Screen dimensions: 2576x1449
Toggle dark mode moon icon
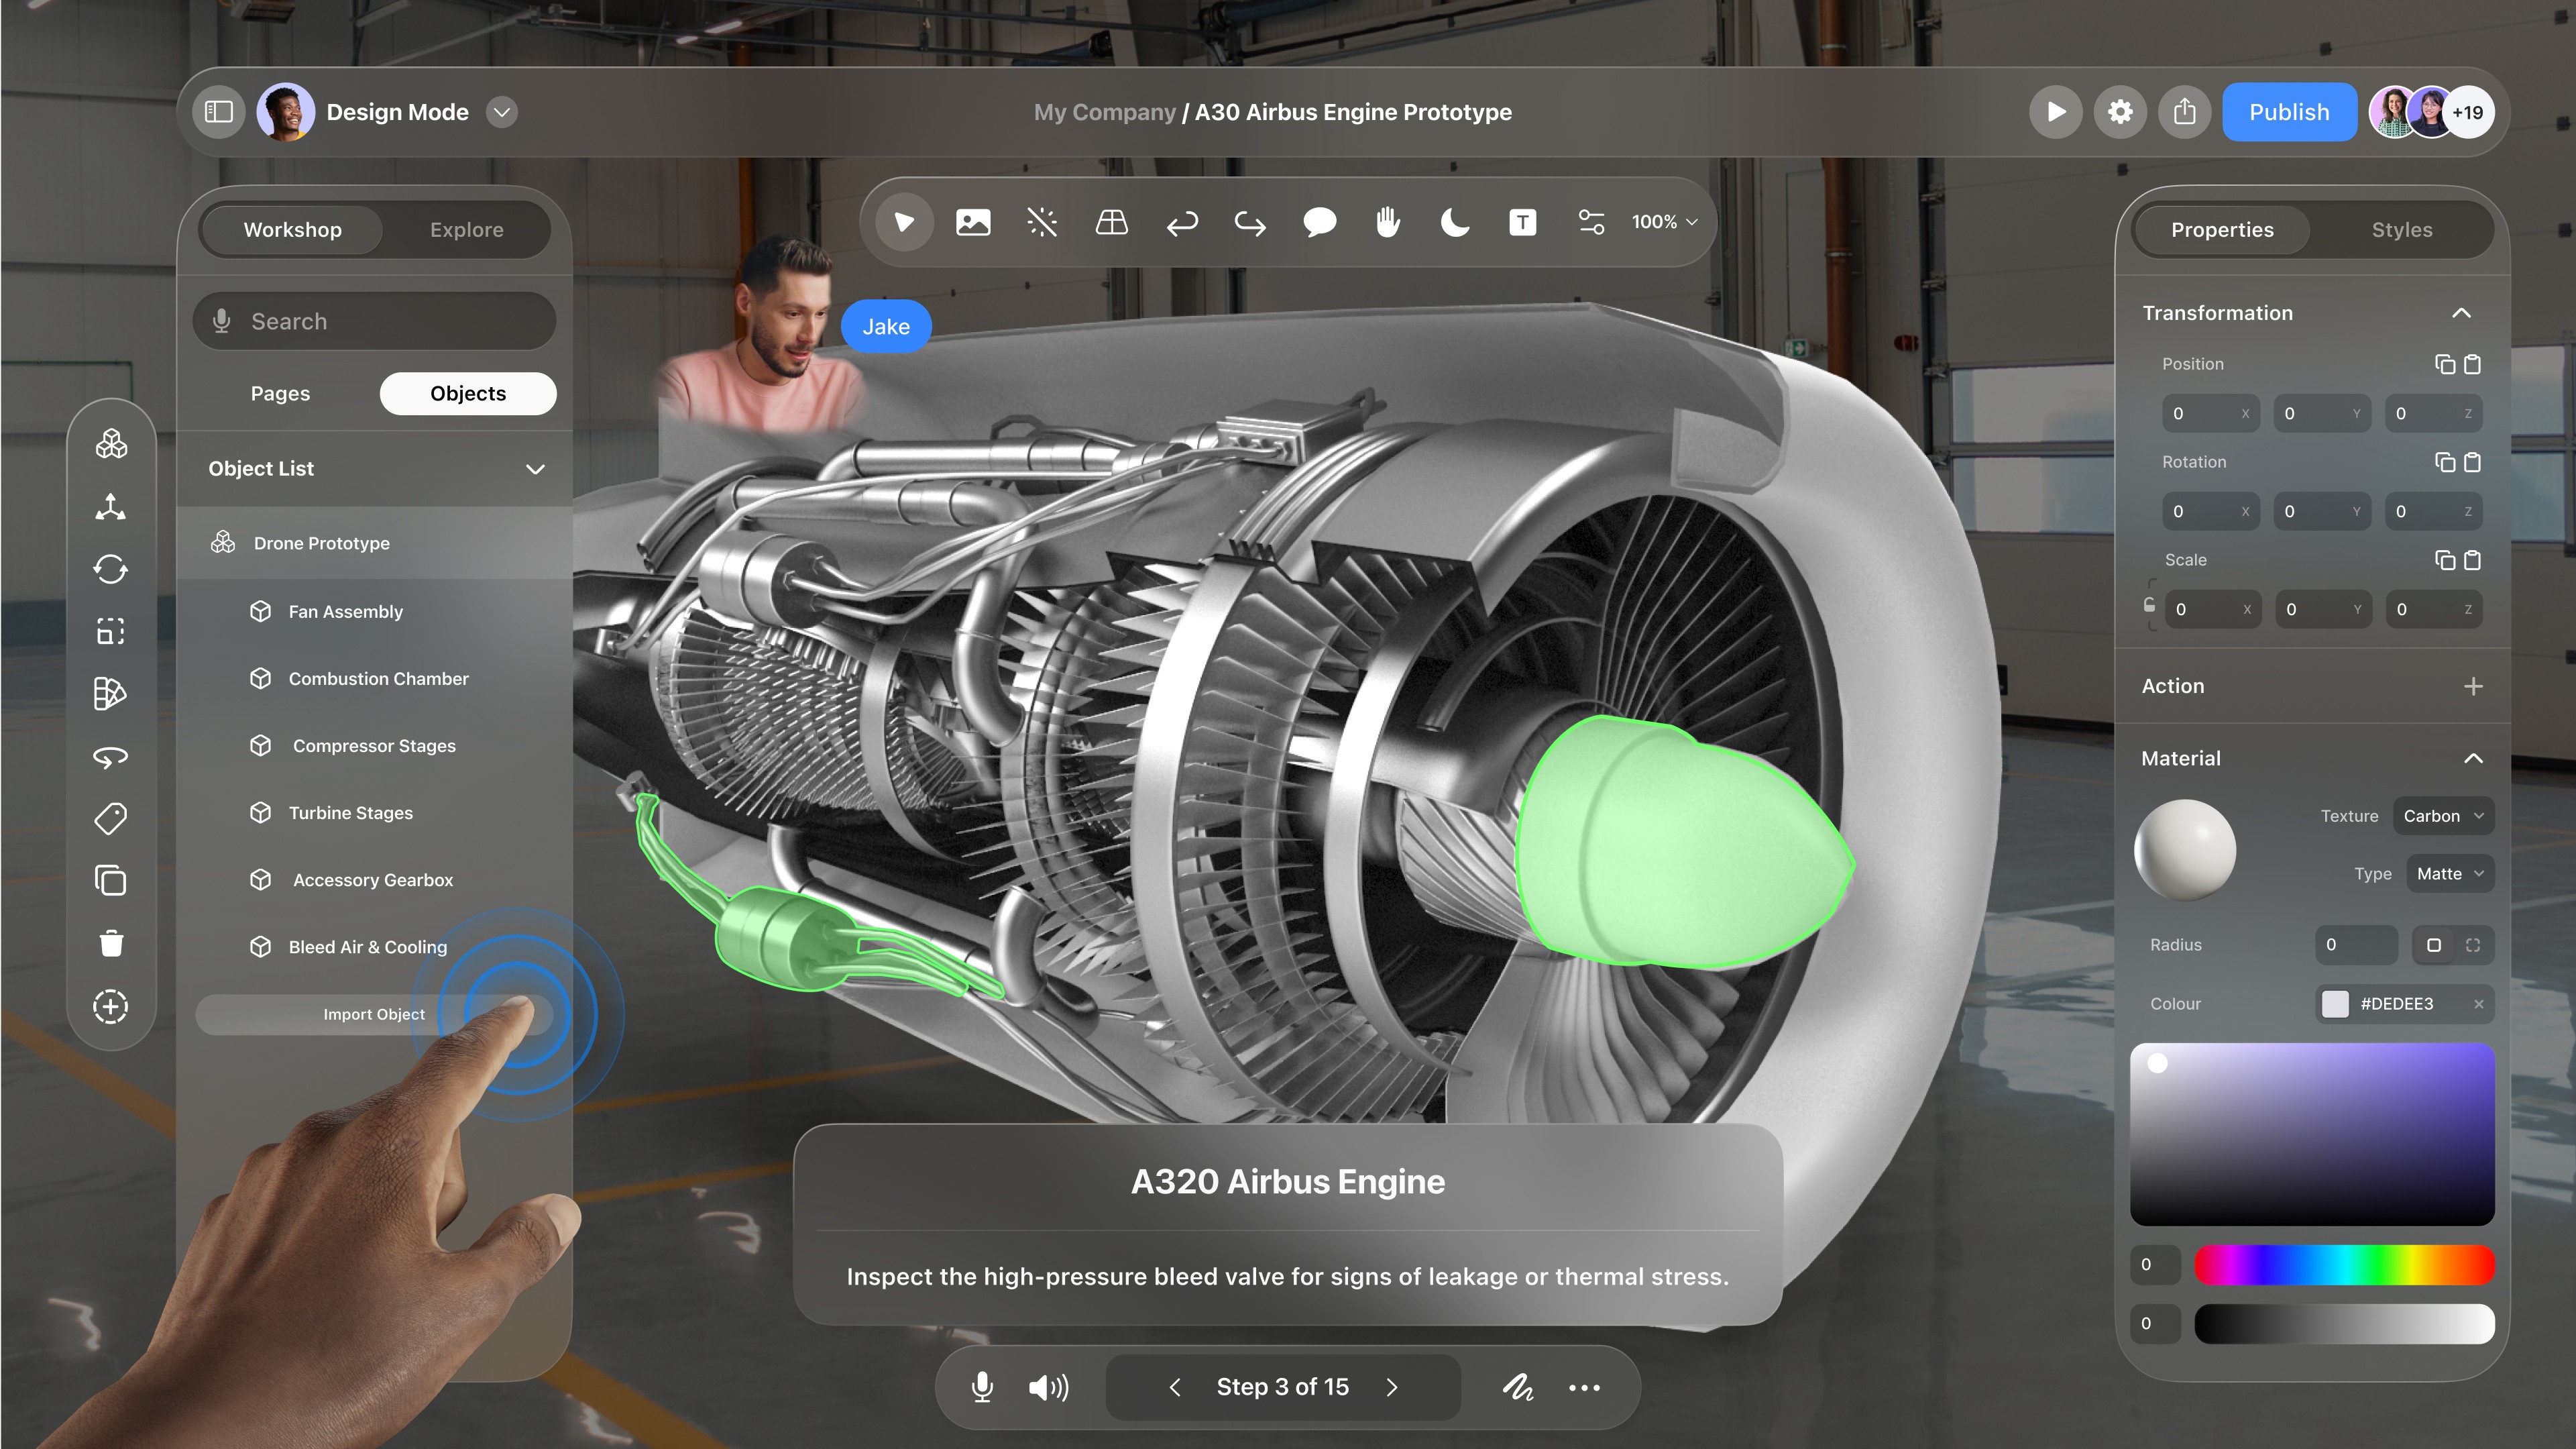click(x=1455, y=222)
